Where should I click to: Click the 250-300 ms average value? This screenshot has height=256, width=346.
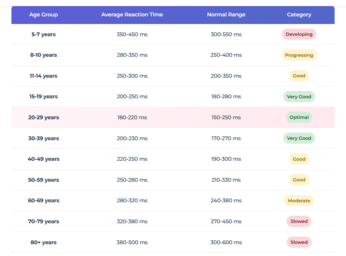(132, 76)
